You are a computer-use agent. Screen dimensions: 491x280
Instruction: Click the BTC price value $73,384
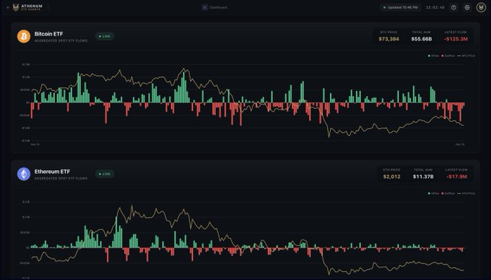[388, 39]
